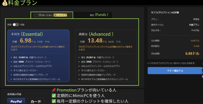Open the 資金 (Funds) tab
The width and height of the screenshot is (203, 104).
click(99, 15)
